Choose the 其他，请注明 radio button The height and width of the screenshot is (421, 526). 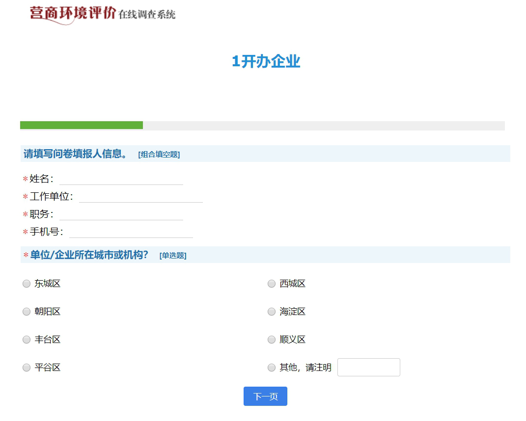point(272,368)
